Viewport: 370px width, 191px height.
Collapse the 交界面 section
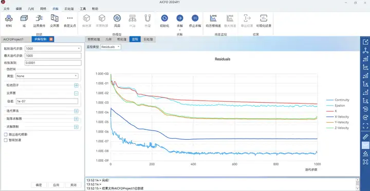click(x=76, y=93)
